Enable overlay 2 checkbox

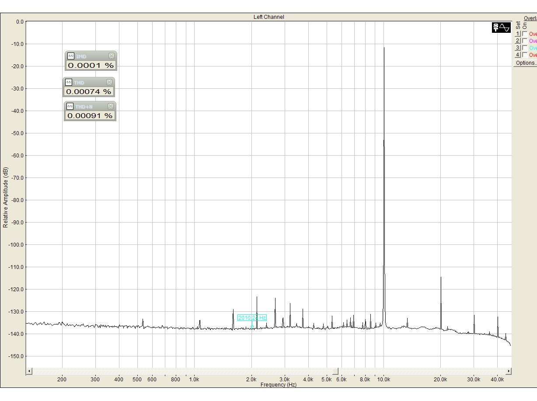525,41
